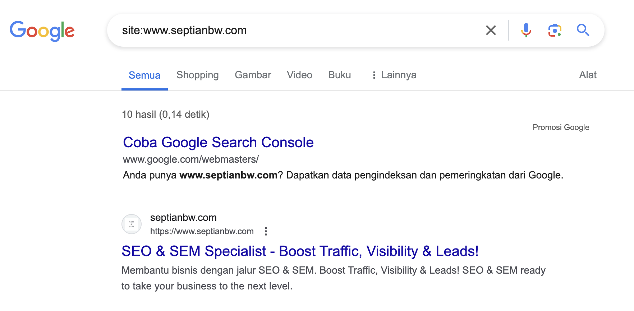Select the Shopping search category

click(197, 75)
